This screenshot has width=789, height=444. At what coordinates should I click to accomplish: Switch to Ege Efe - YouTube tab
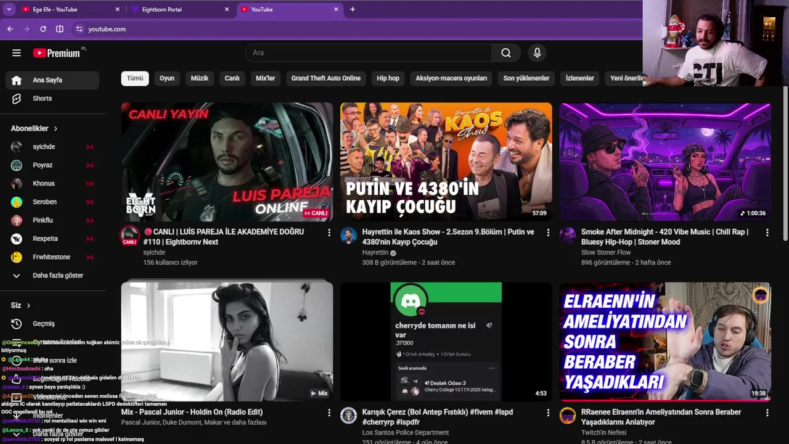click(x=70, y=9)
